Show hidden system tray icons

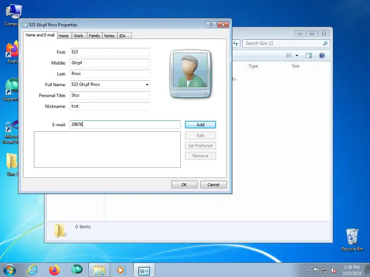[x=307, y=270]
